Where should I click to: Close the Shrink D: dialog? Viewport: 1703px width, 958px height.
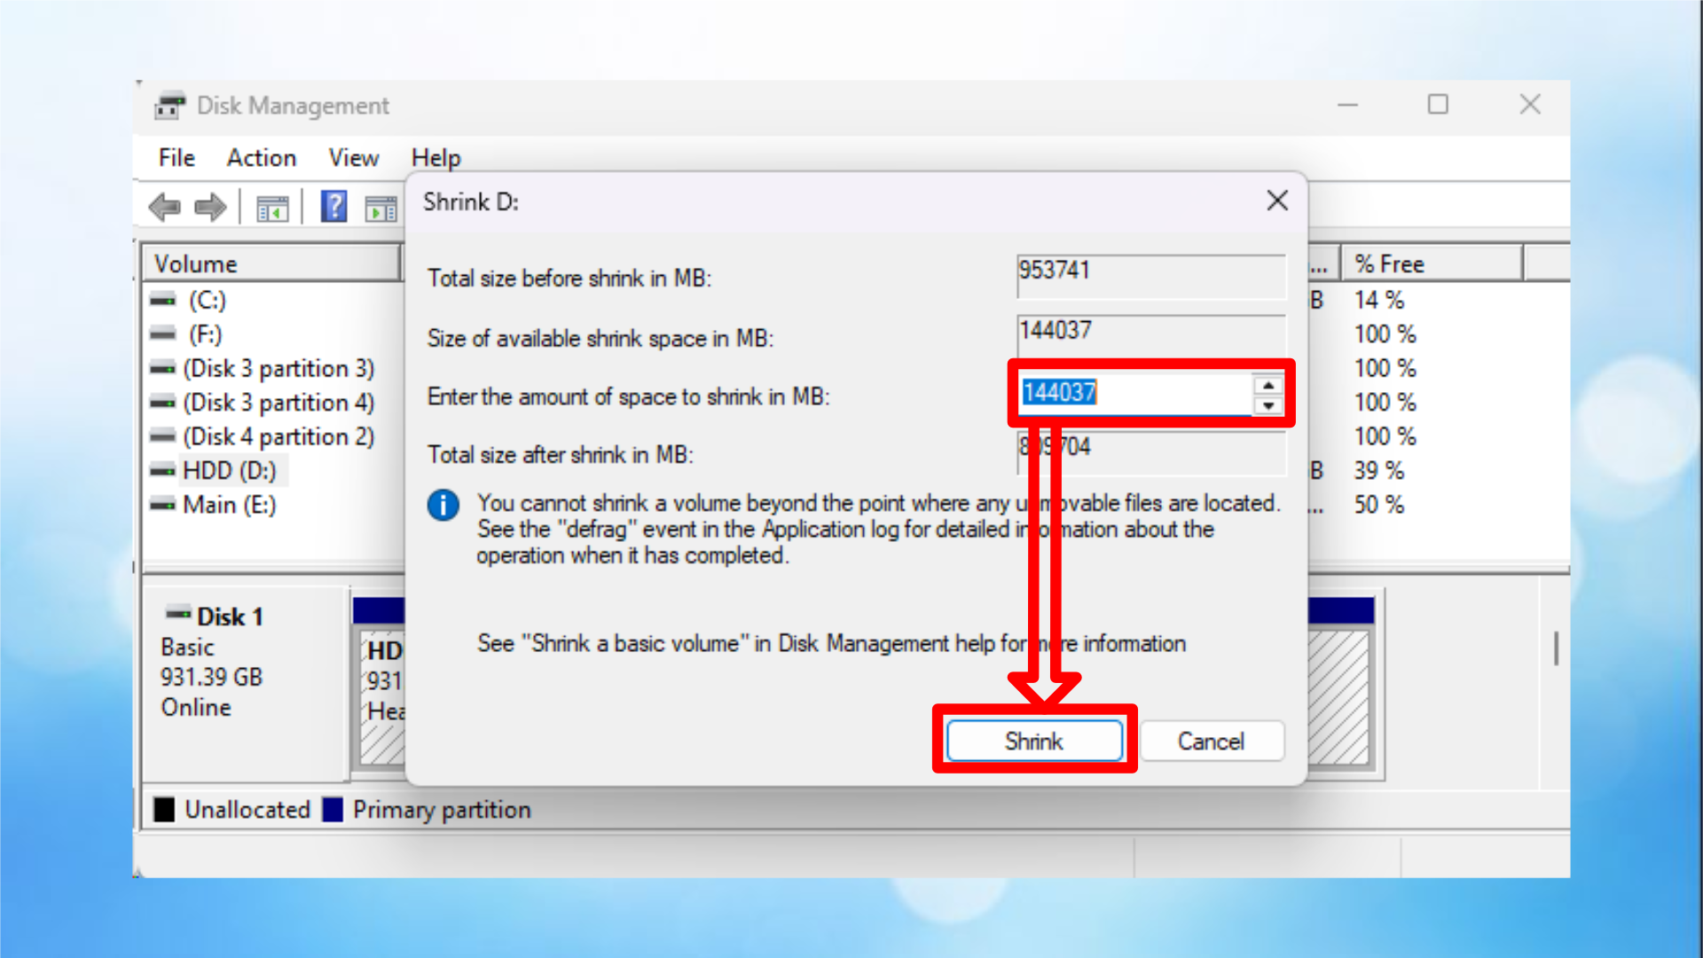(x=1277, y=200)
